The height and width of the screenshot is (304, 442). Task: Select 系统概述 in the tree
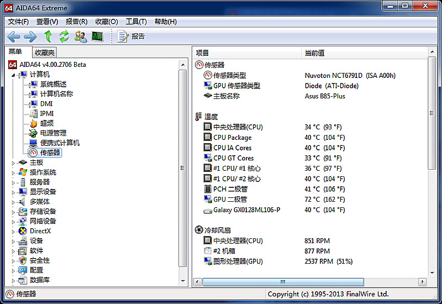(53, 84)
